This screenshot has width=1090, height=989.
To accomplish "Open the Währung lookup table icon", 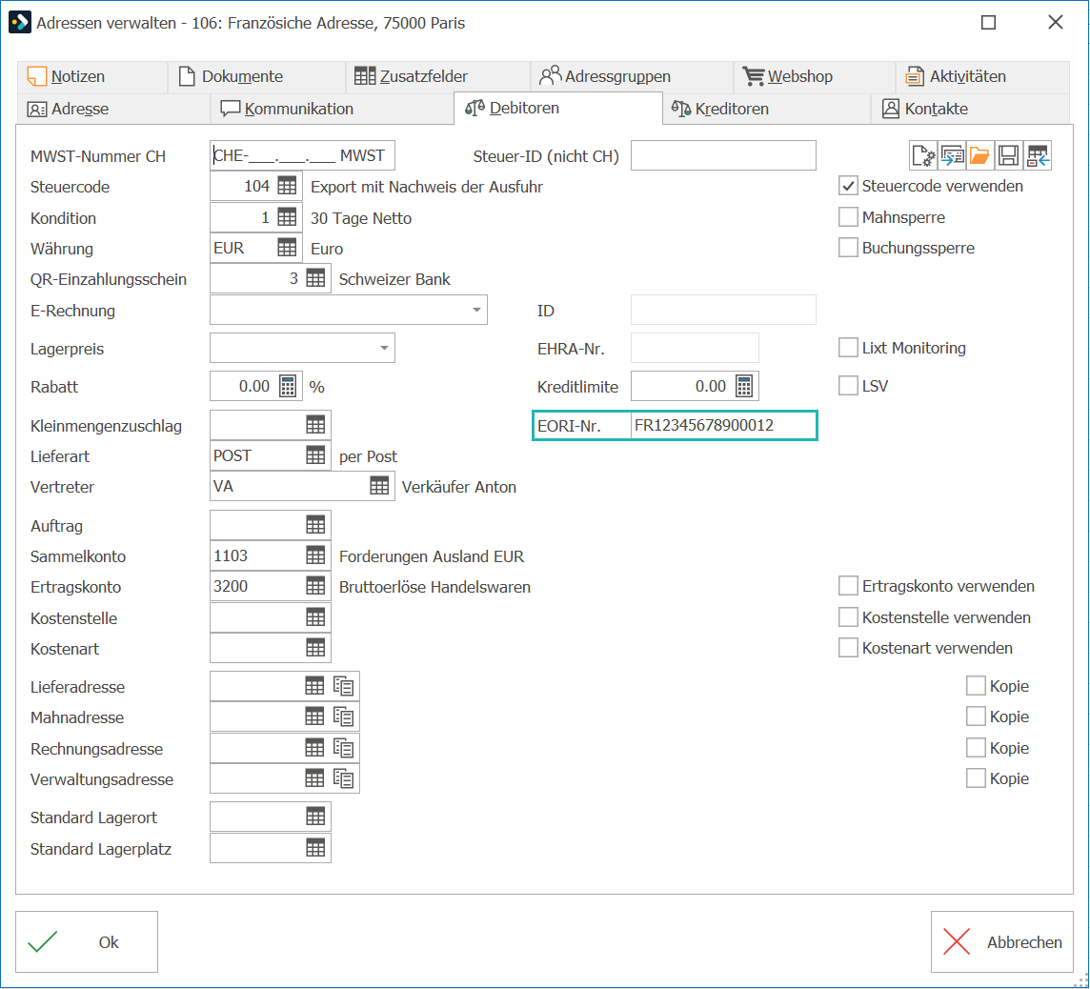I will click(x=287, y=248).
